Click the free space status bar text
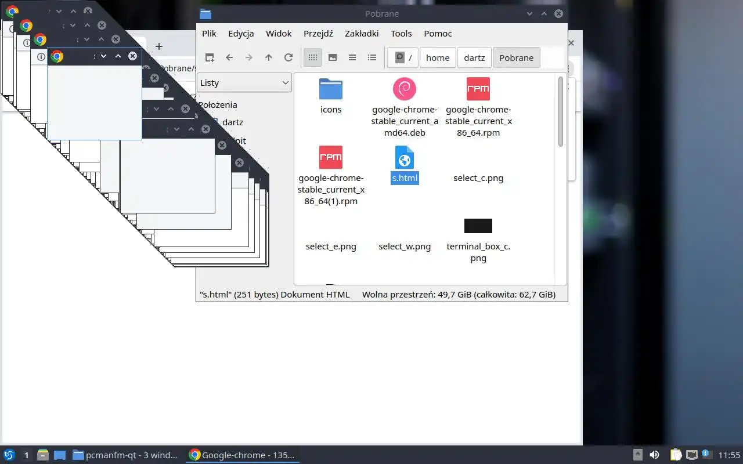The height and width of the screenshot is (464, 743). (459, 295)
